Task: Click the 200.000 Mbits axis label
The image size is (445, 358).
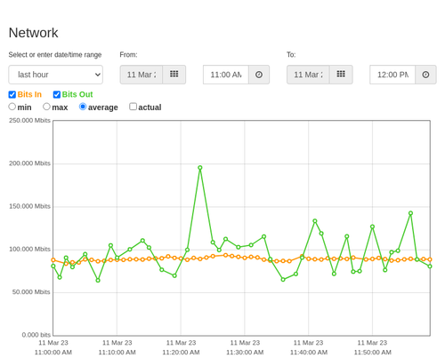Action: point(29,163)
